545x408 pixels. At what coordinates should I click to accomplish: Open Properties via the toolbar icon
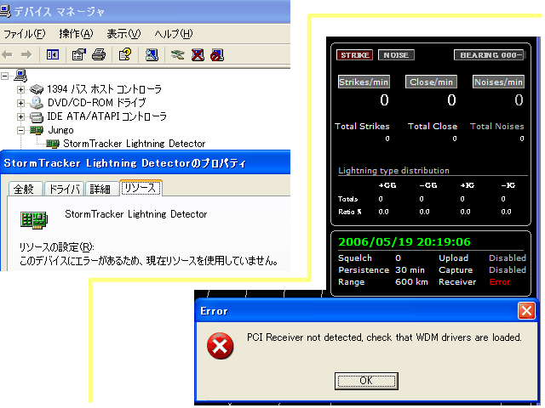pos(78,55)
